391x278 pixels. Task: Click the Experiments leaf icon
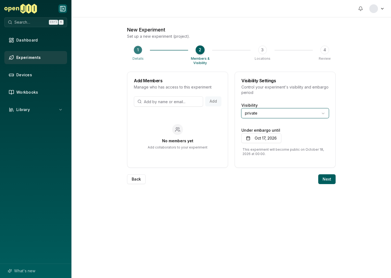pyautogui.click(x=11, y=58)
